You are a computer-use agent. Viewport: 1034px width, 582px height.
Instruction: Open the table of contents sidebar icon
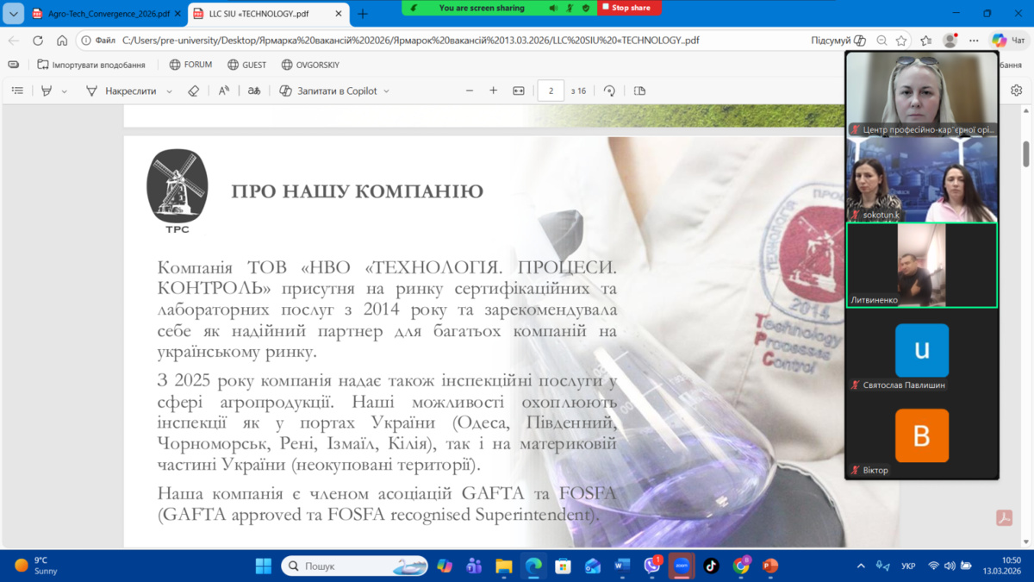pos(17,91)
